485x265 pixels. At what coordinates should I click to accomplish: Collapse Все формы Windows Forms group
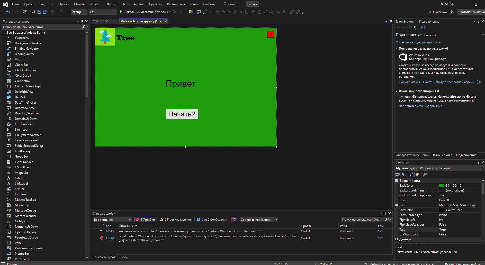(x=5, y=33)
